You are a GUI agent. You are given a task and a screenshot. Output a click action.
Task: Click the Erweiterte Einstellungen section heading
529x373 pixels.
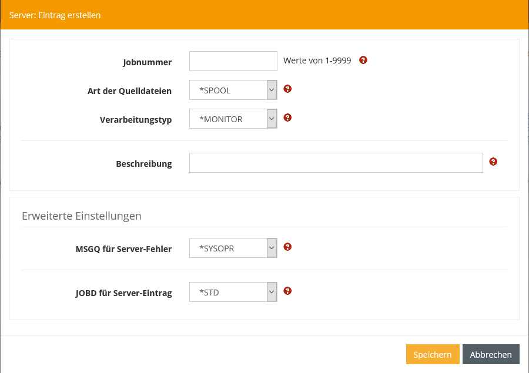click(x=81, y=216)
